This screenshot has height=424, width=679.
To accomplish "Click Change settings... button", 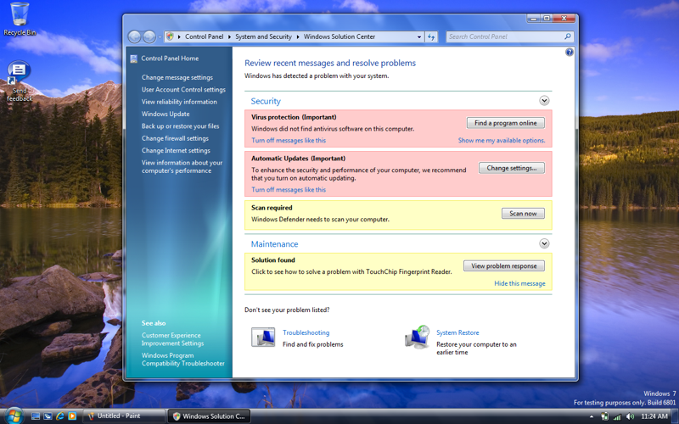I will click(512, 168).
